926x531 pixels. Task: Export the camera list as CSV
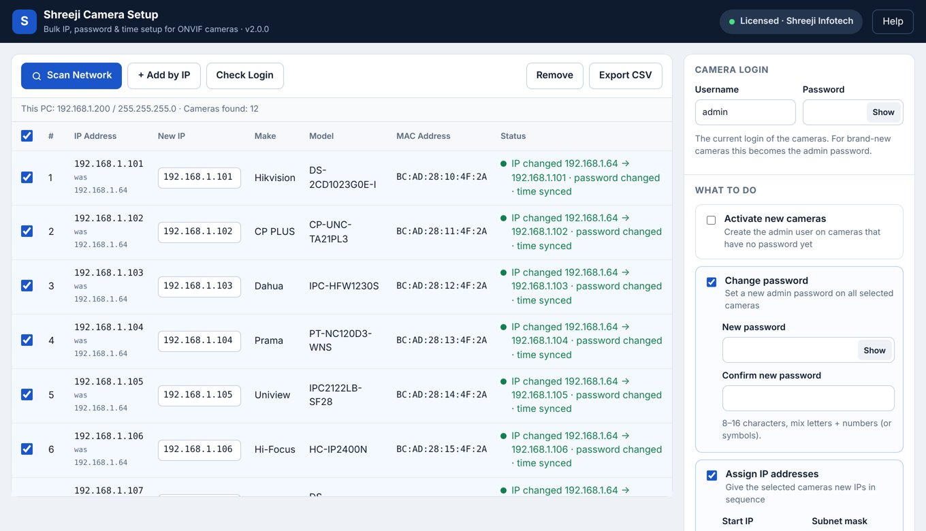click(626, 76)
